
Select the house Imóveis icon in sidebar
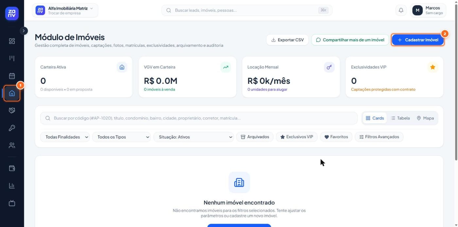click(x=12, y=93)
